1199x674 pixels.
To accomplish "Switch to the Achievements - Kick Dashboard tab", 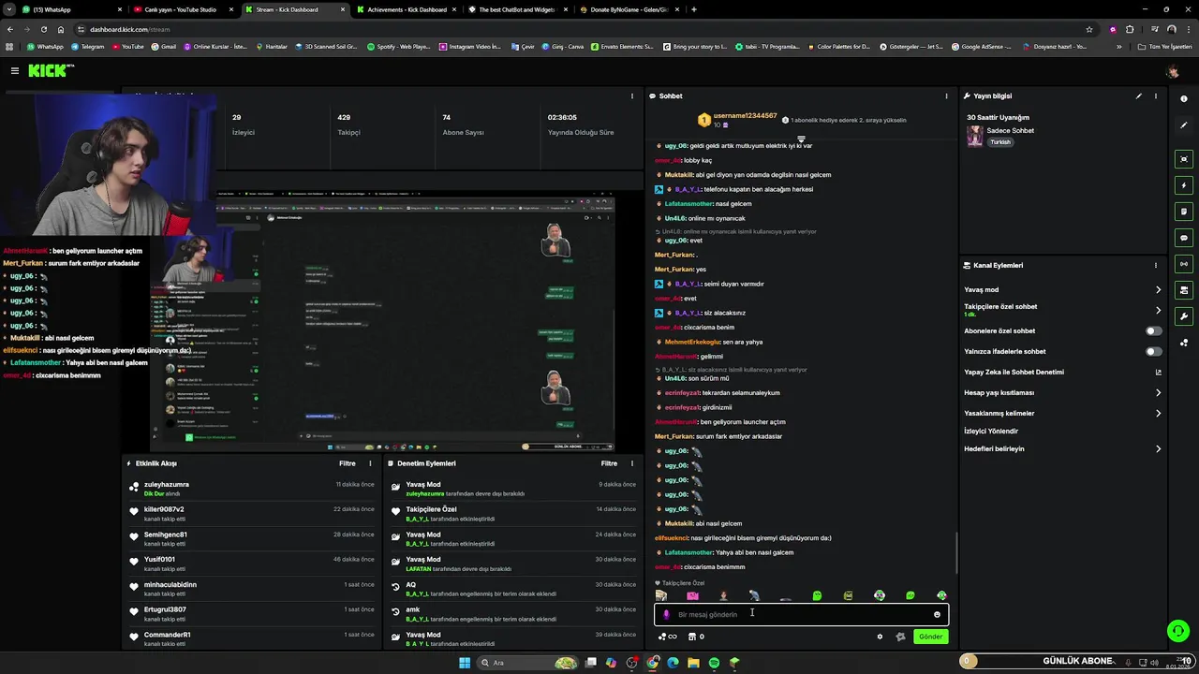I will tap(406, 9).
